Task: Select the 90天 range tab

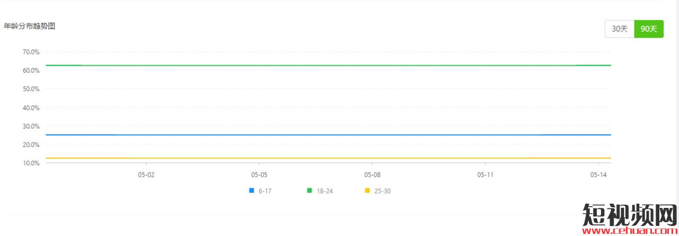Action: [x=649, y=29]
